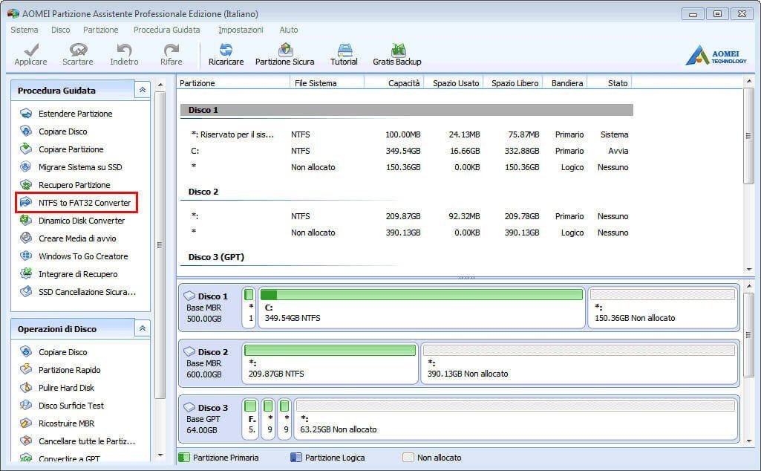Open the Partizione menu
The height and width of the screenshot is (471, 761).
tap(100, 30)
